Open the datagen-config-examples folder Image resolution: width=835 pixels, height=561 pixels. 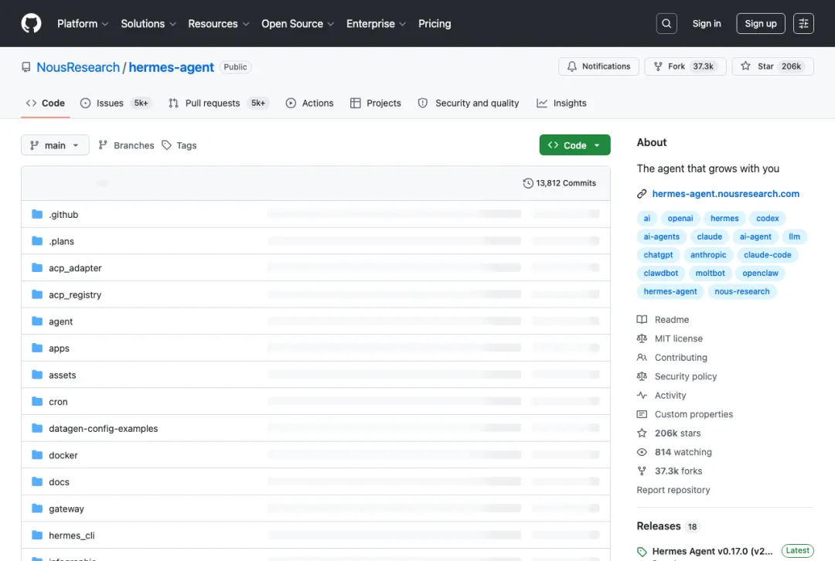pyautogui.click(x=104, y=428)
